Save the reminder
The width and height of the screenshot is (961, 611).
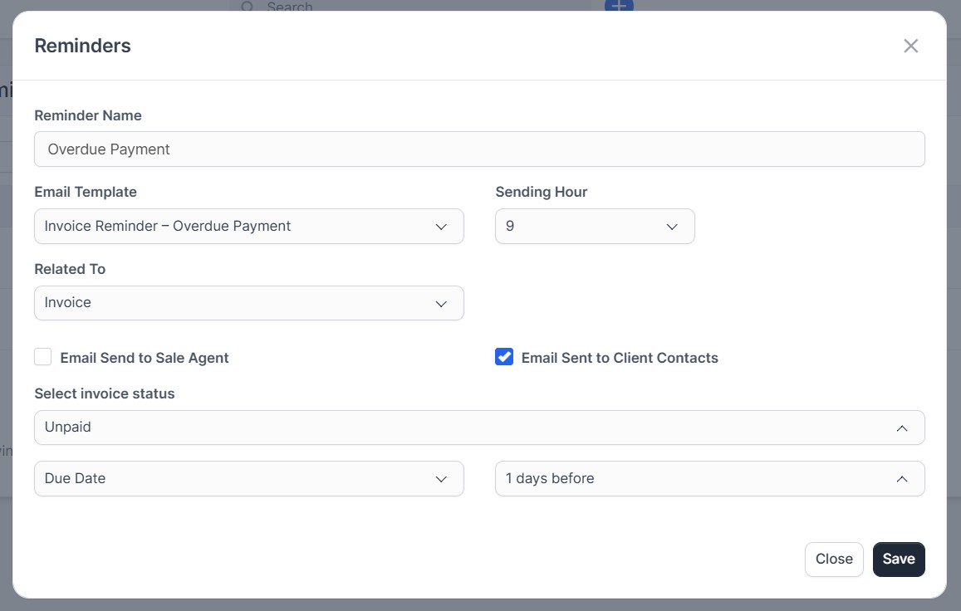(x=899, y=559)
